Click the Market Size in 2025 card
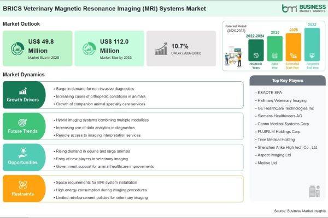This screenshot has height=218, width=328. pyautogui.click(x=37, y=49)
